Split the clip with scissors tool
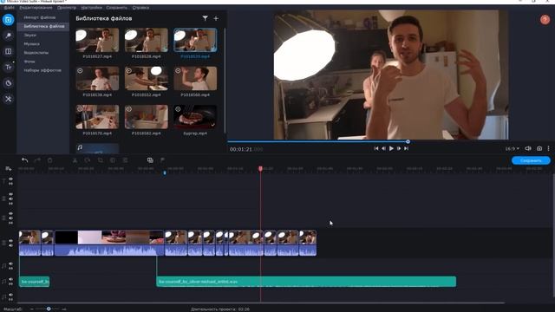Image resolution: width=555 pixels, height=312 pixels. tap(75, 160)
